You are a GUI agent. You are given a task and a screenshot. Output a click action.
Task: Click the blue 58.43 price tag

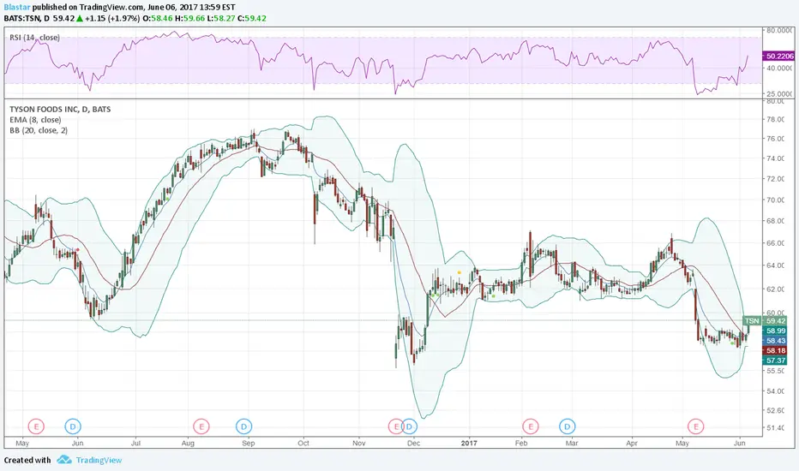tap(776, 341)
